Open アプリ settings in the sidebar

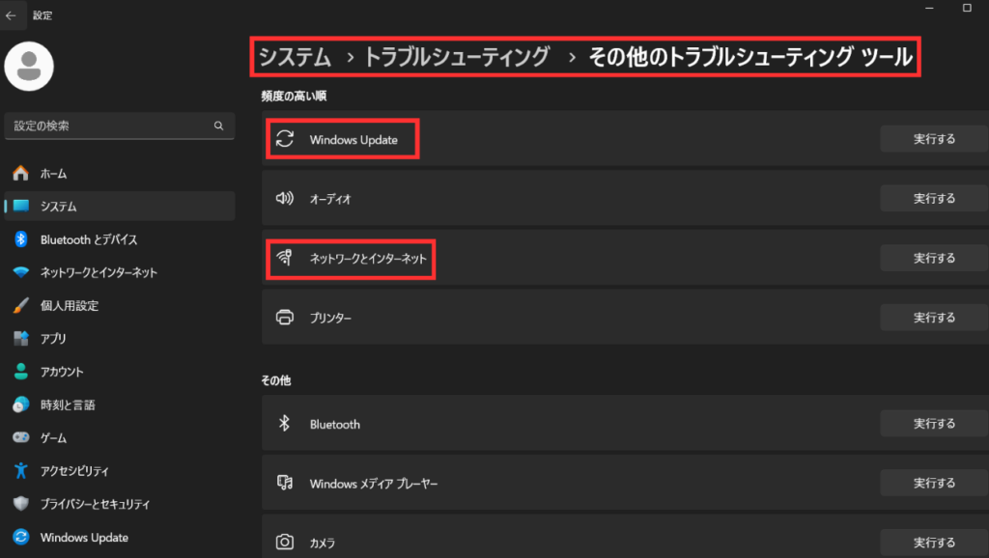(x=120, y=339)
